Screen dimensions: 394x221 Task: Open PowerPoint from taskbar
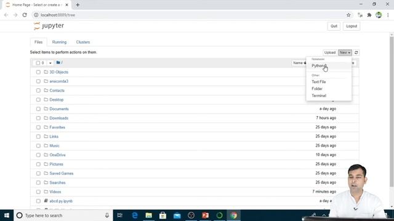tap(205, 215)
